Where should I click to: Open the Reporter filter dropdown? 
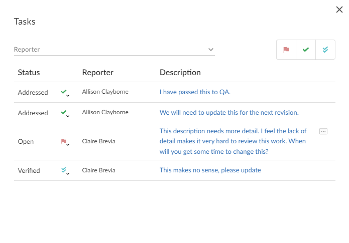point(211,50)
